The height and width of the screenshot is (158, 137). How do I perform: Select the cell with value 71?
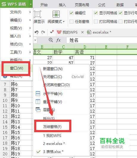click(85, 58)
